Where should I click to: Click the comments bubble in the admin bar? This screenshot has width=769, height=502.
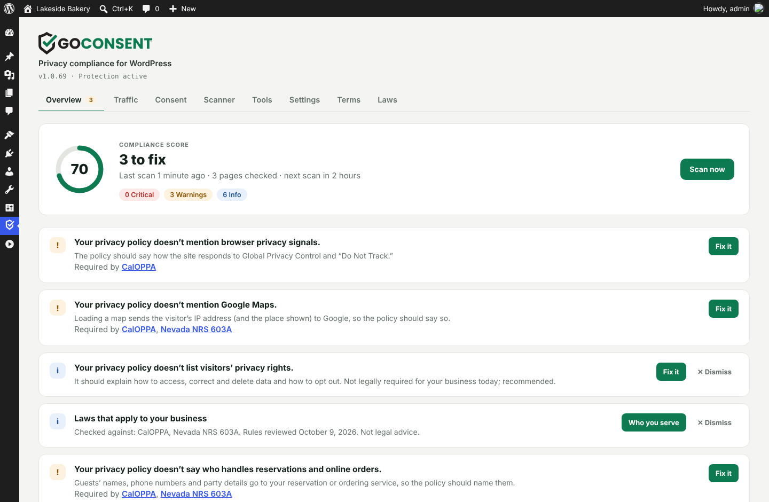click(151, 9)
